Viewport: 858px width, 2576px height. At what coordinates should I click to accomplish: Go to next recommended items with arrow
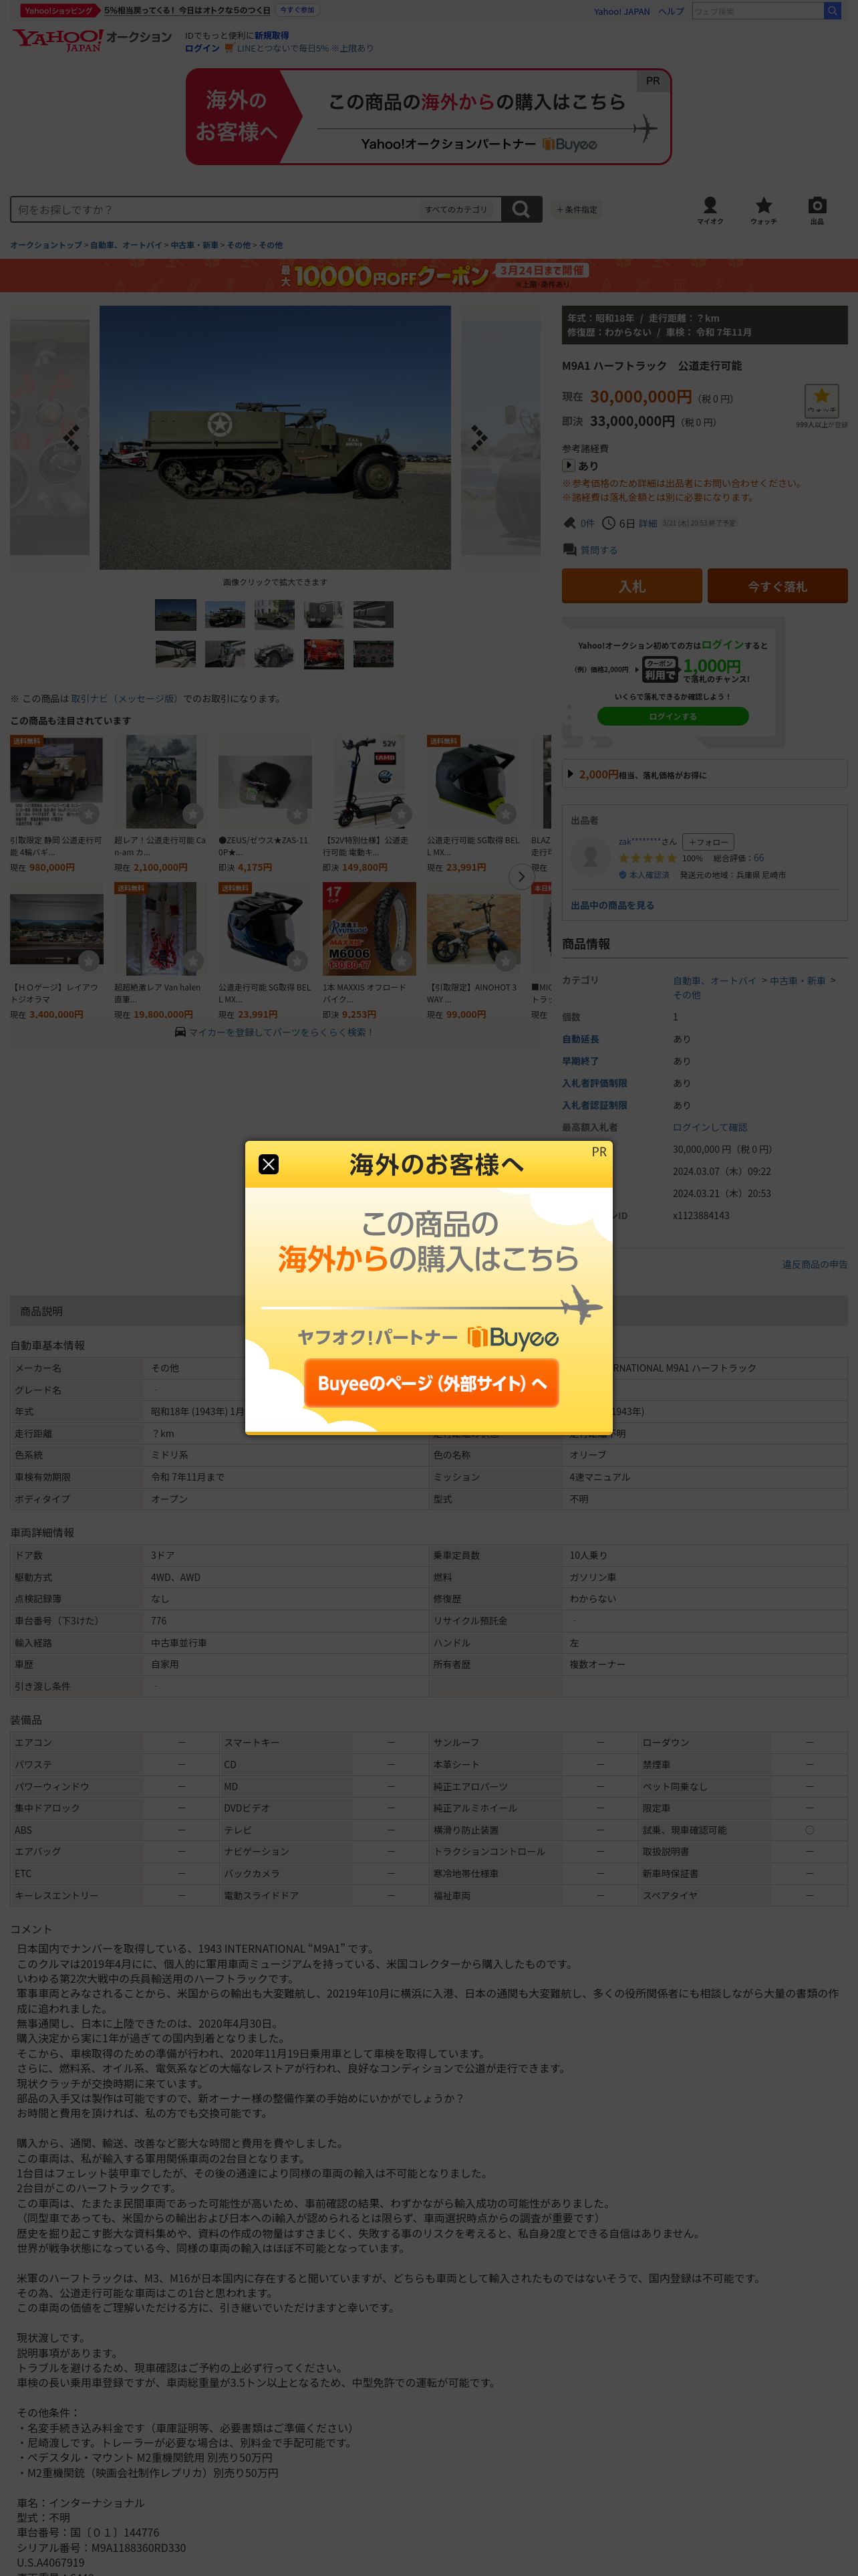pyautogui.click(x=521, y=876)
